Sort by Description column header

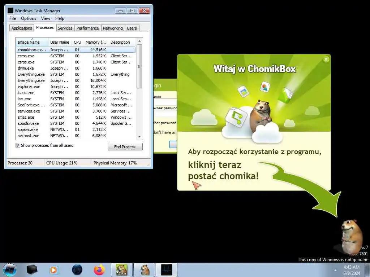point(122,42)
